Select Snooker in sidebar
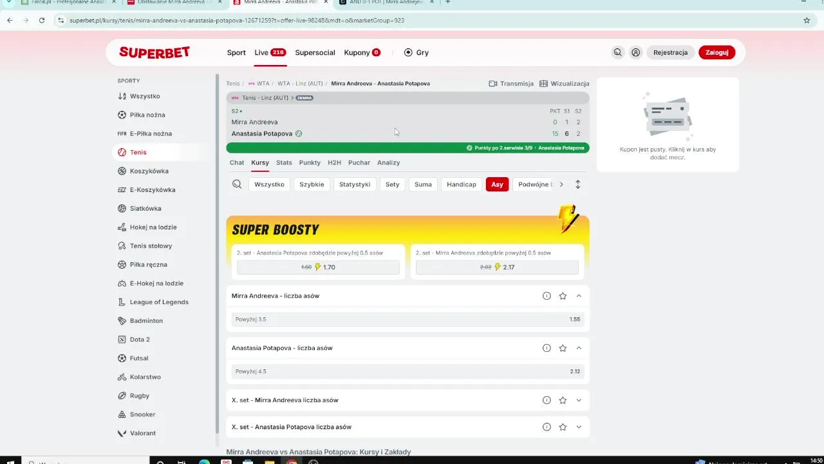Image resolution: width=824 pixels, height=464 pixels. tap(136, 414)
